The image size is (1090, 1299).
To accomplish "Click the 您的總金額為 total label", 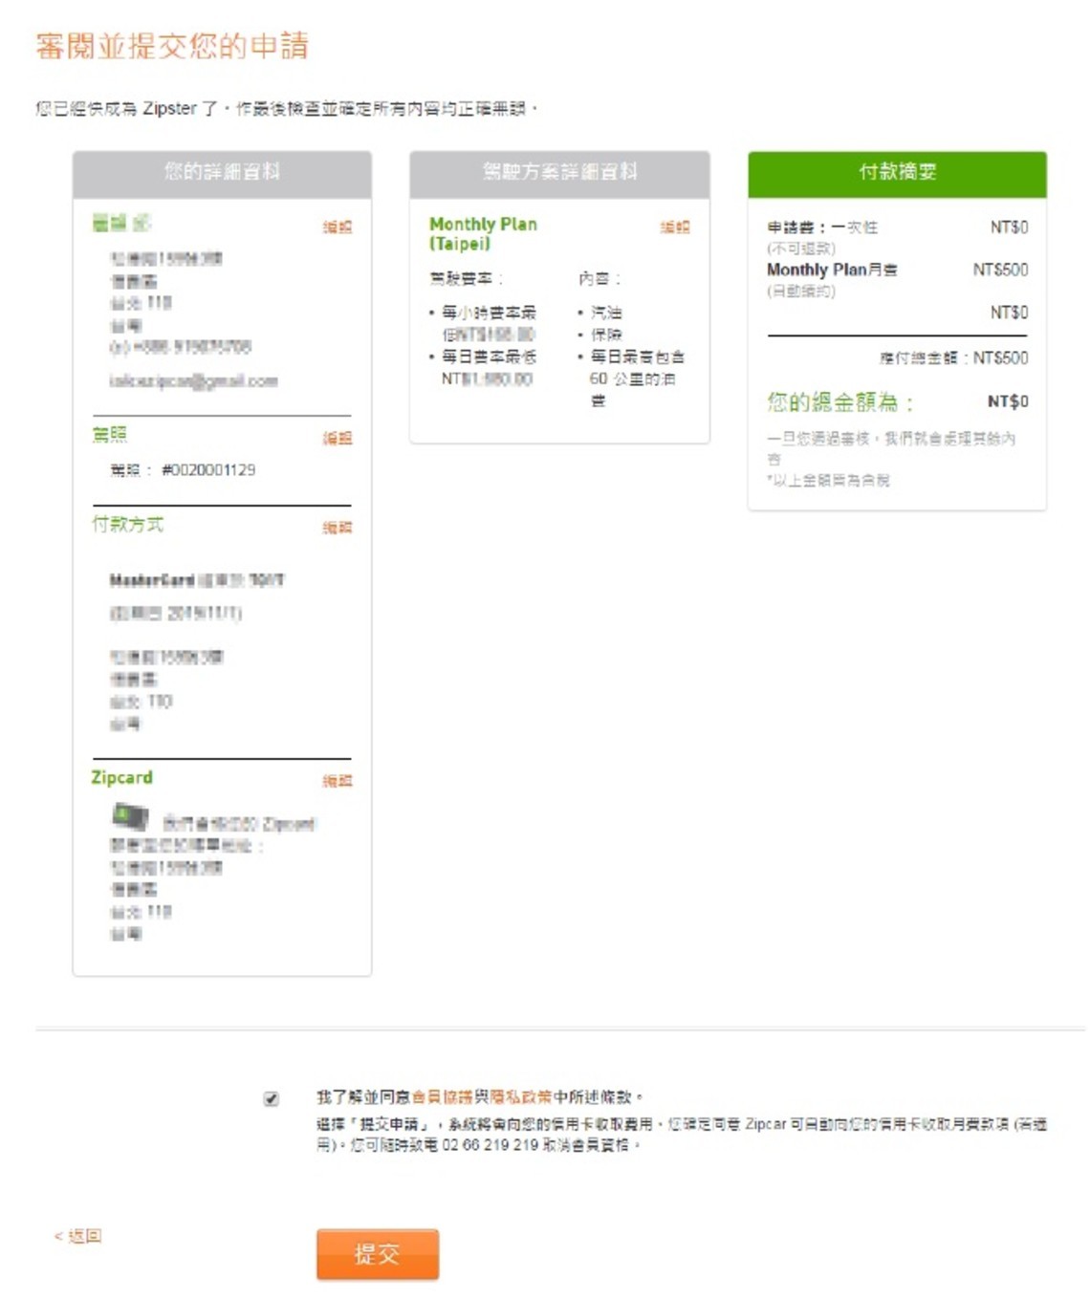I will point(840,401).
